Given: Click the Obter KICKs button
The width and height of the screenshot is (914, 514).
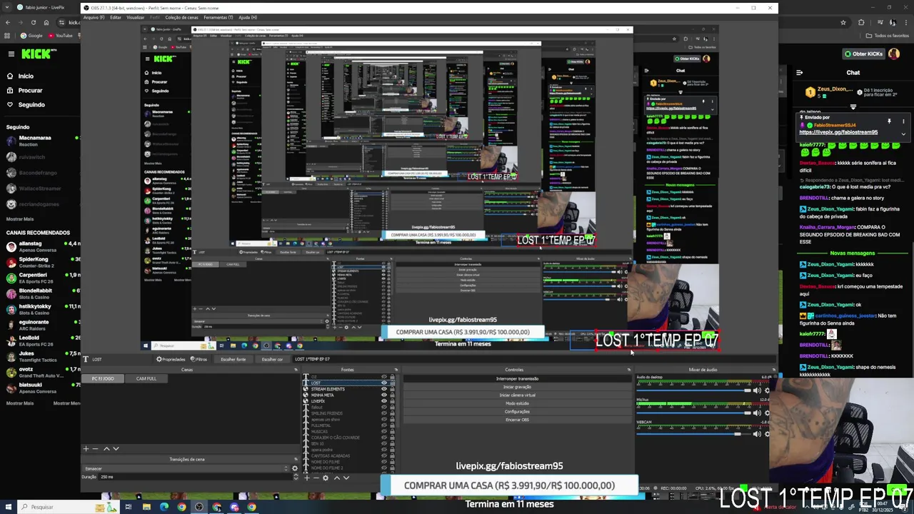Looking at the screenshot, I should 863,54.
